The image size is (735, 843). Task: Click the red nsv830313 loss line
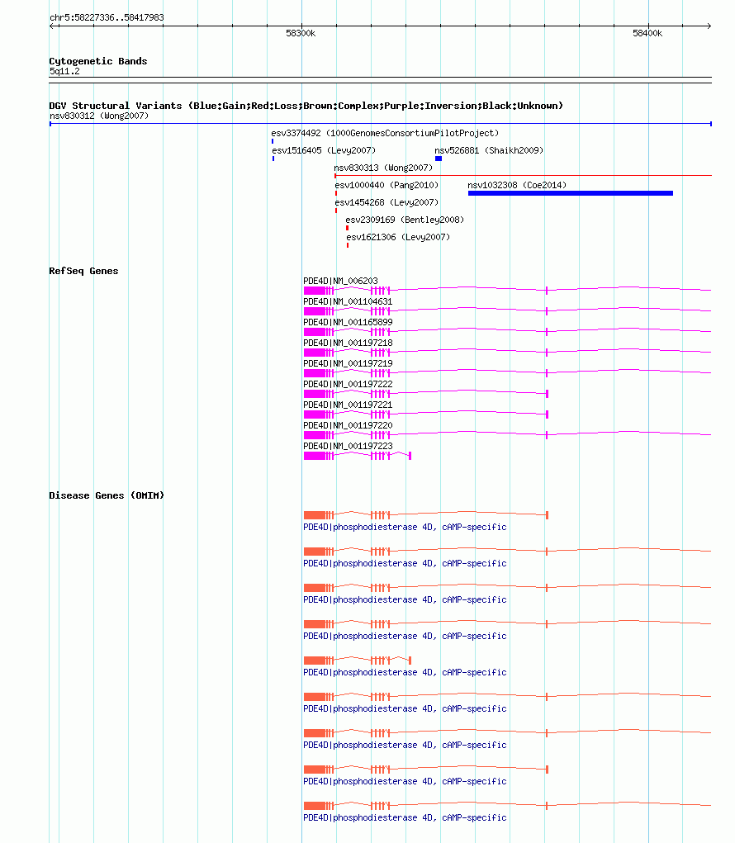(x=523, y=176)
